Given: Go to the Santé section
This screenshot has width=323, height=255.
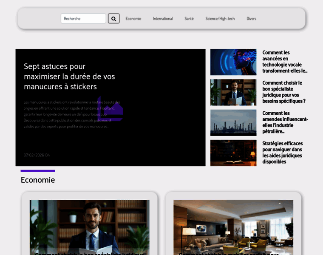Looking at the screenshot, I should pyautogui.click(x=189, y=19).
